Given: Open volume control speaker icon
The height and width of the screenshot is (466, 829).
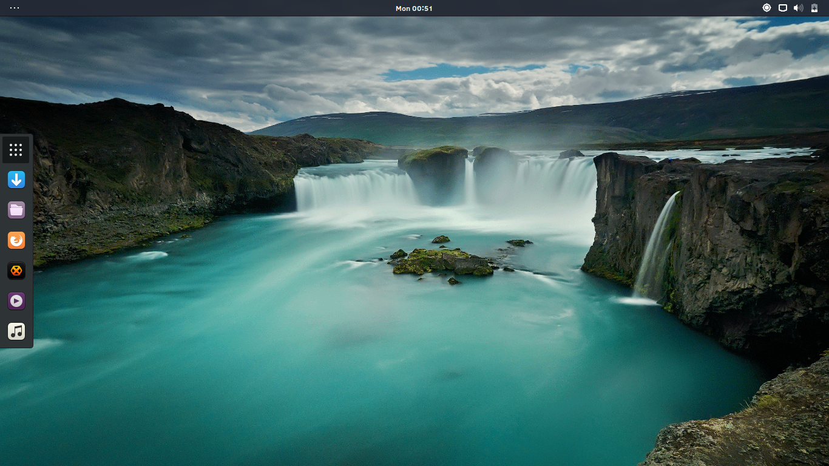Looking at the screenshot, I should (798, 8).
